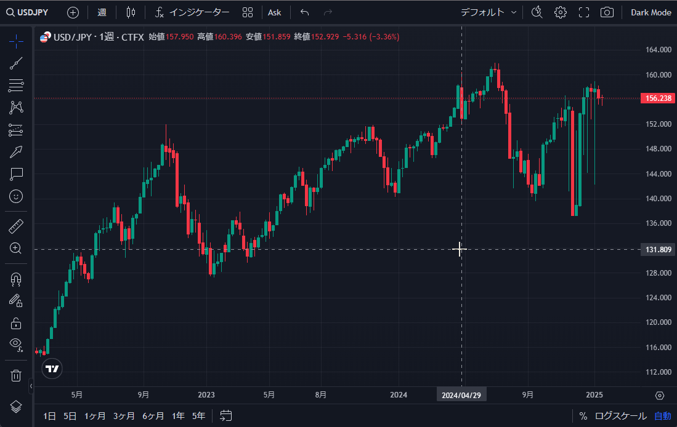Open the インジケーター indicators dialog
Image resolution: width=677 pixels, height=427 pixels.
pos(192,12)
